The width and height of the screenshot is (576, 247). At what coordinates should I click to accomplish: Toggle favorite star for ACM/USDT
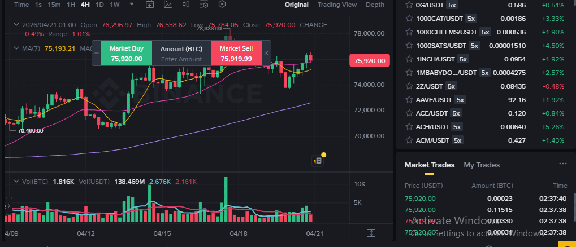pos(409,140)
